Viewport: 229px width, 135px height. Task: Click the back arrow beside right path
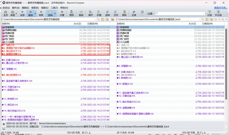click(x=216, y=19)
